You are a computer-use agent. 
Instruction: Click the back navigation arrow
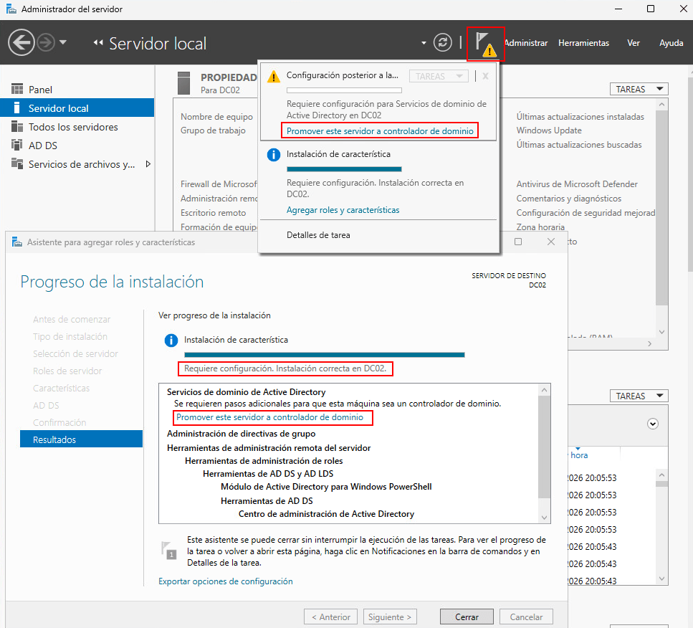click(21, 43)
